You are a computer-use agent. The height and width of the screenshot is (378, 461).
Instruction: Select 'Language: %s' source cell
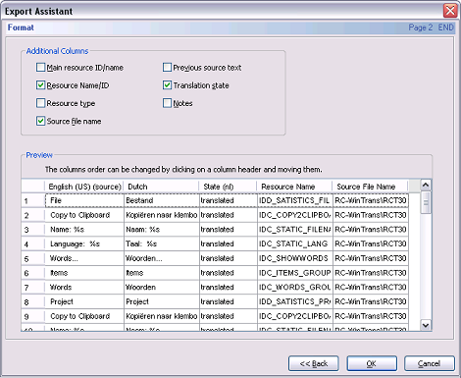(x=84, y=243)
